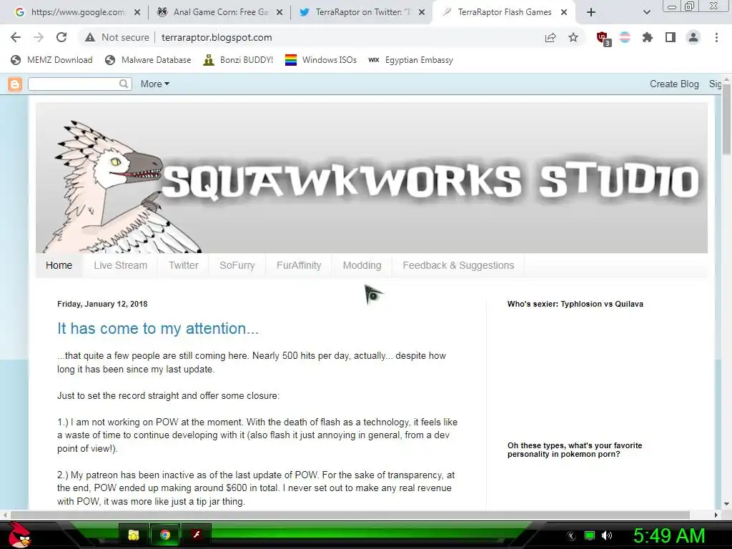Click the 5:49 AM taskbar clock

coord(669,535)
